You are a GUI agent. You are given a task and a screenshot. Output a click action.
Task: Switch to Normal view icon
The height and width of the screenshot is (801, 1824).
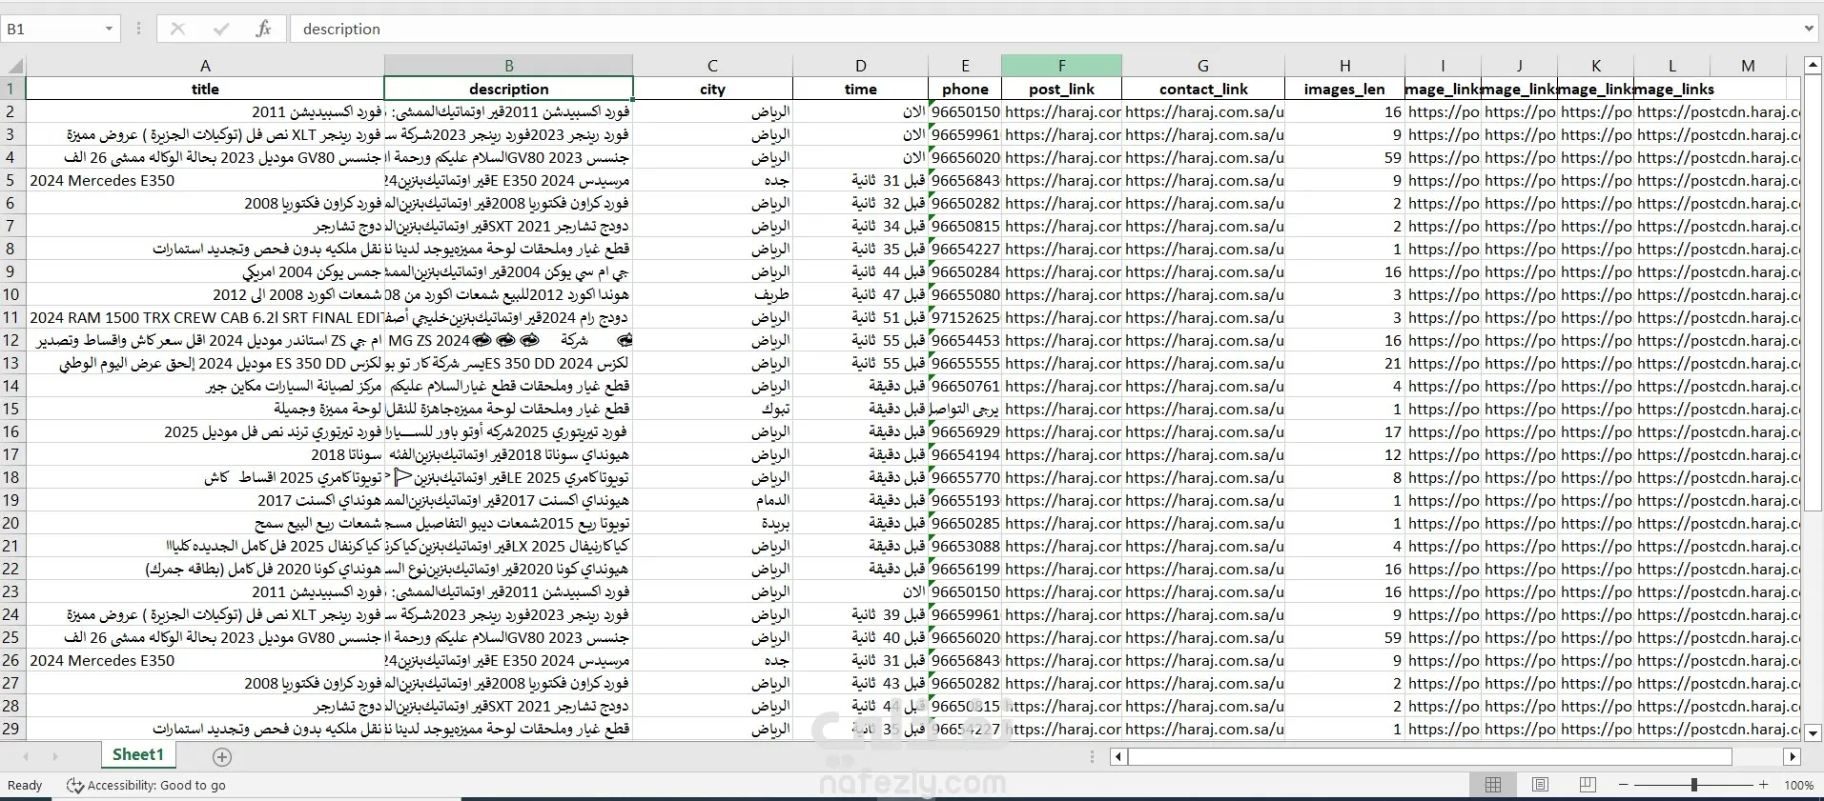pos(1493,785)
